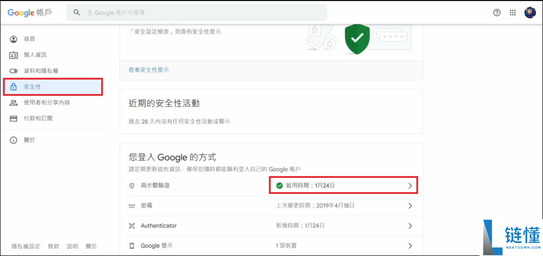Click the 首頁 person icon in sidebar
The height and width of the screenshot is (256, 543).
14,39
